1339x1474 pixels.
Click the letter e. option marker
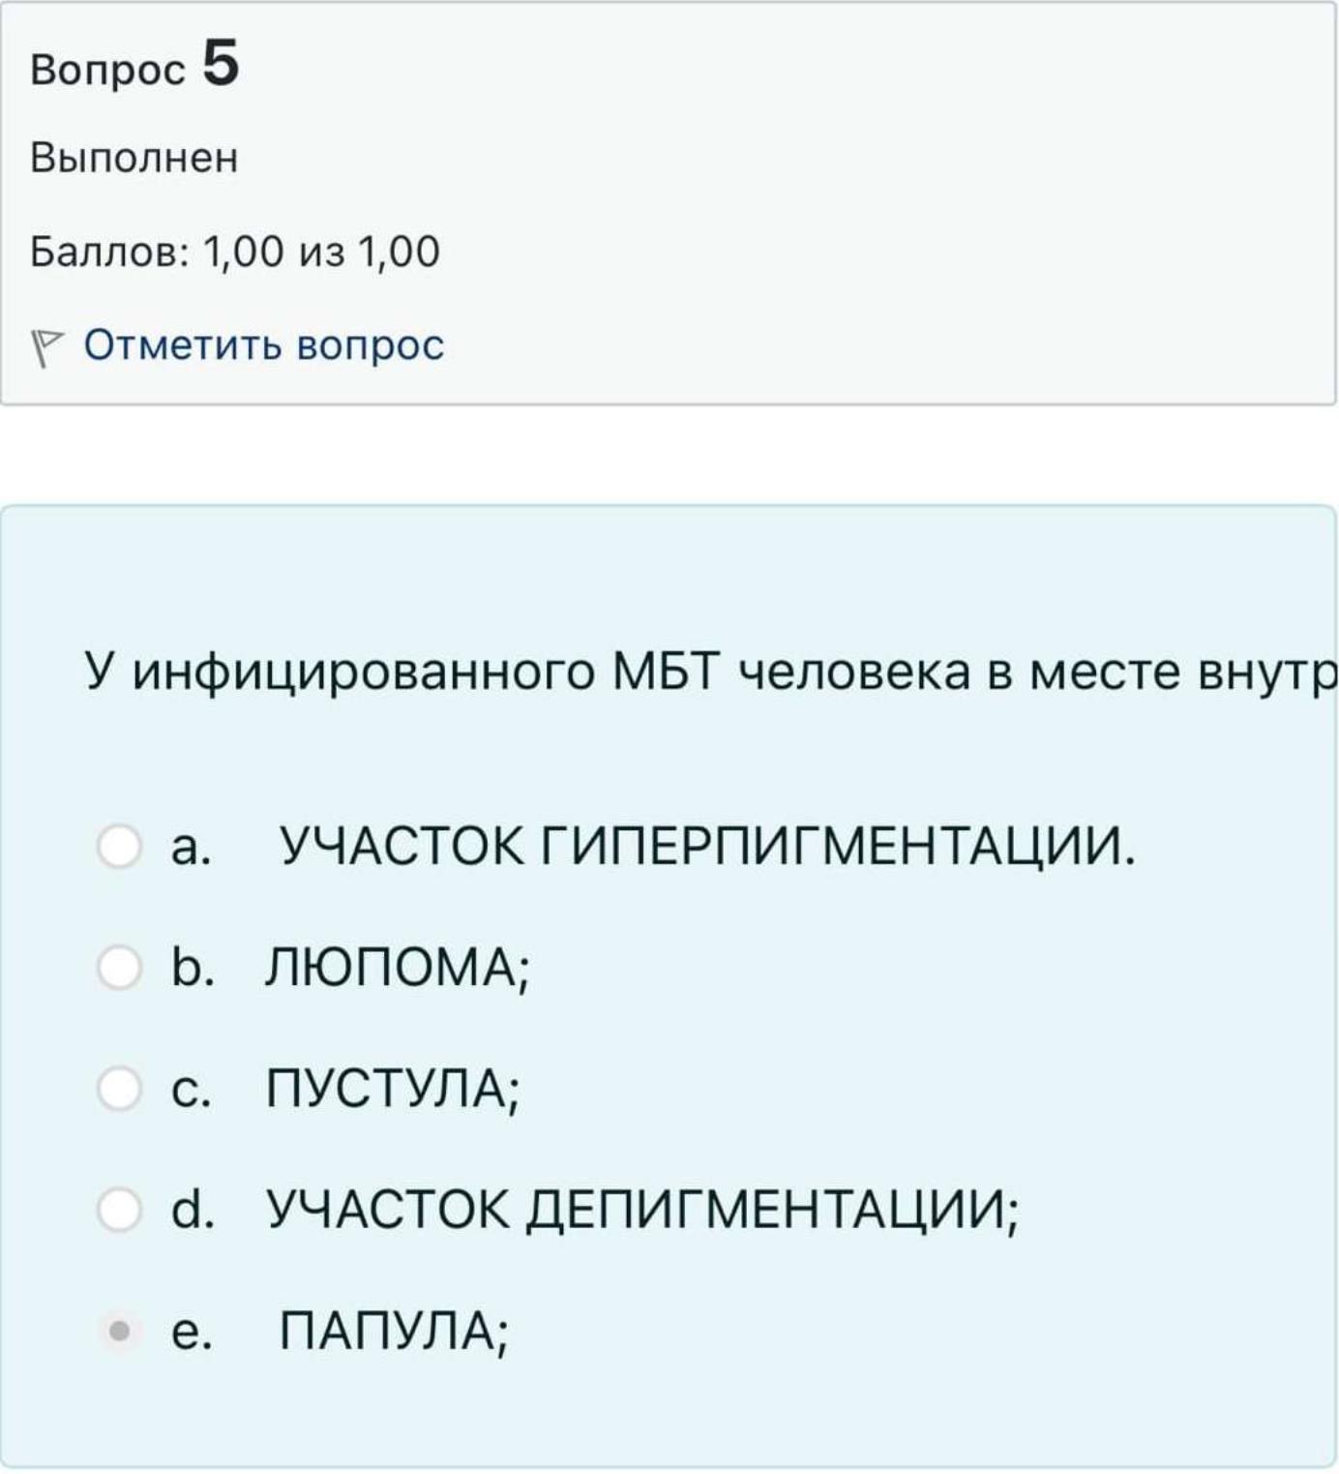(x=191, y=1334)
